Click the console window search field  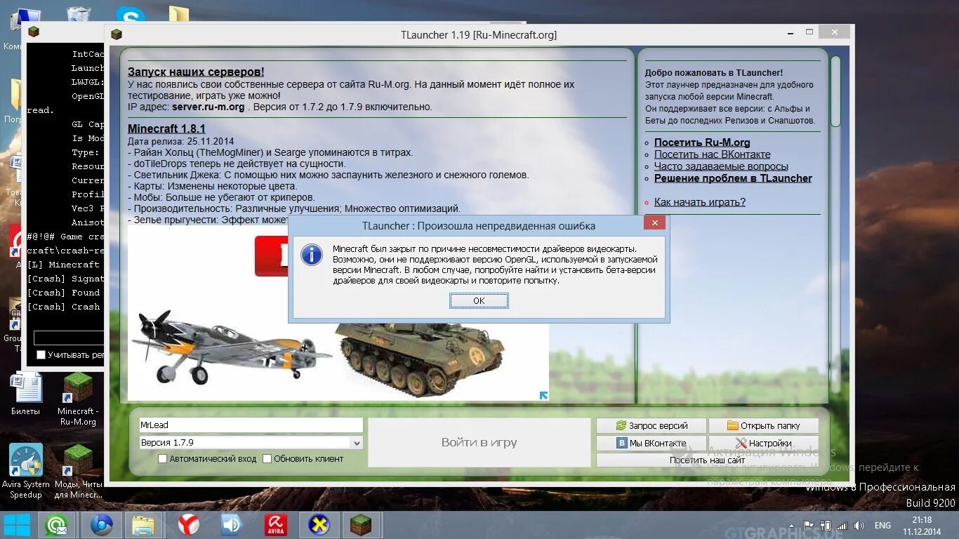tap(69, 339)
